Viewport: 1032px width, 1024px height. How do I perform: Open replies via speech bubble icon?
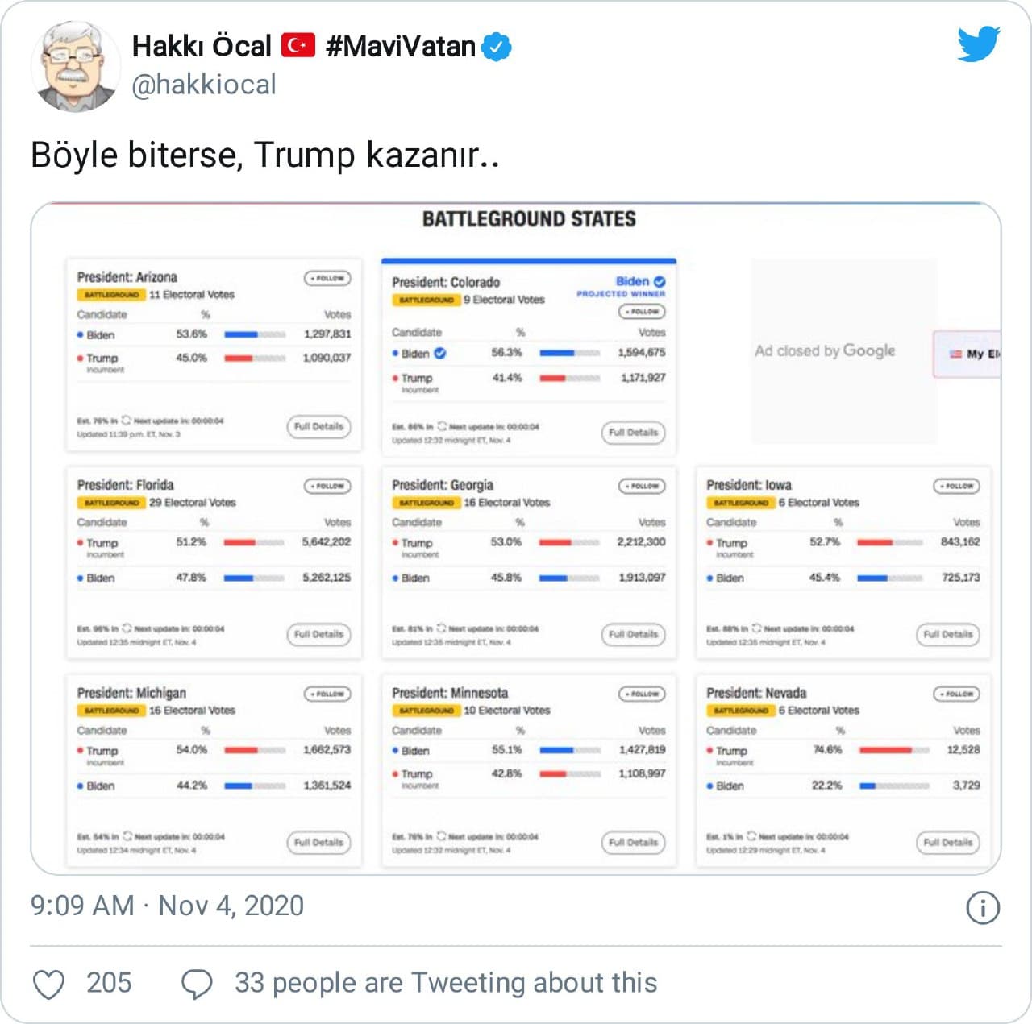tap(197, 984)
